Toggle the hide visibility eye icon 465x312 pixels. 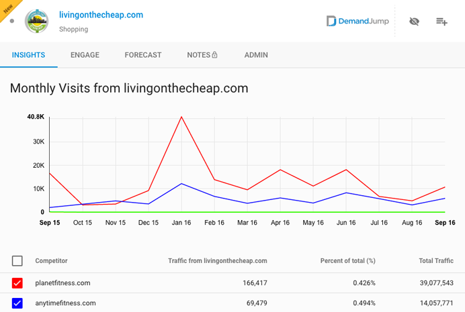pyautogui.click(x=414, y=21)
